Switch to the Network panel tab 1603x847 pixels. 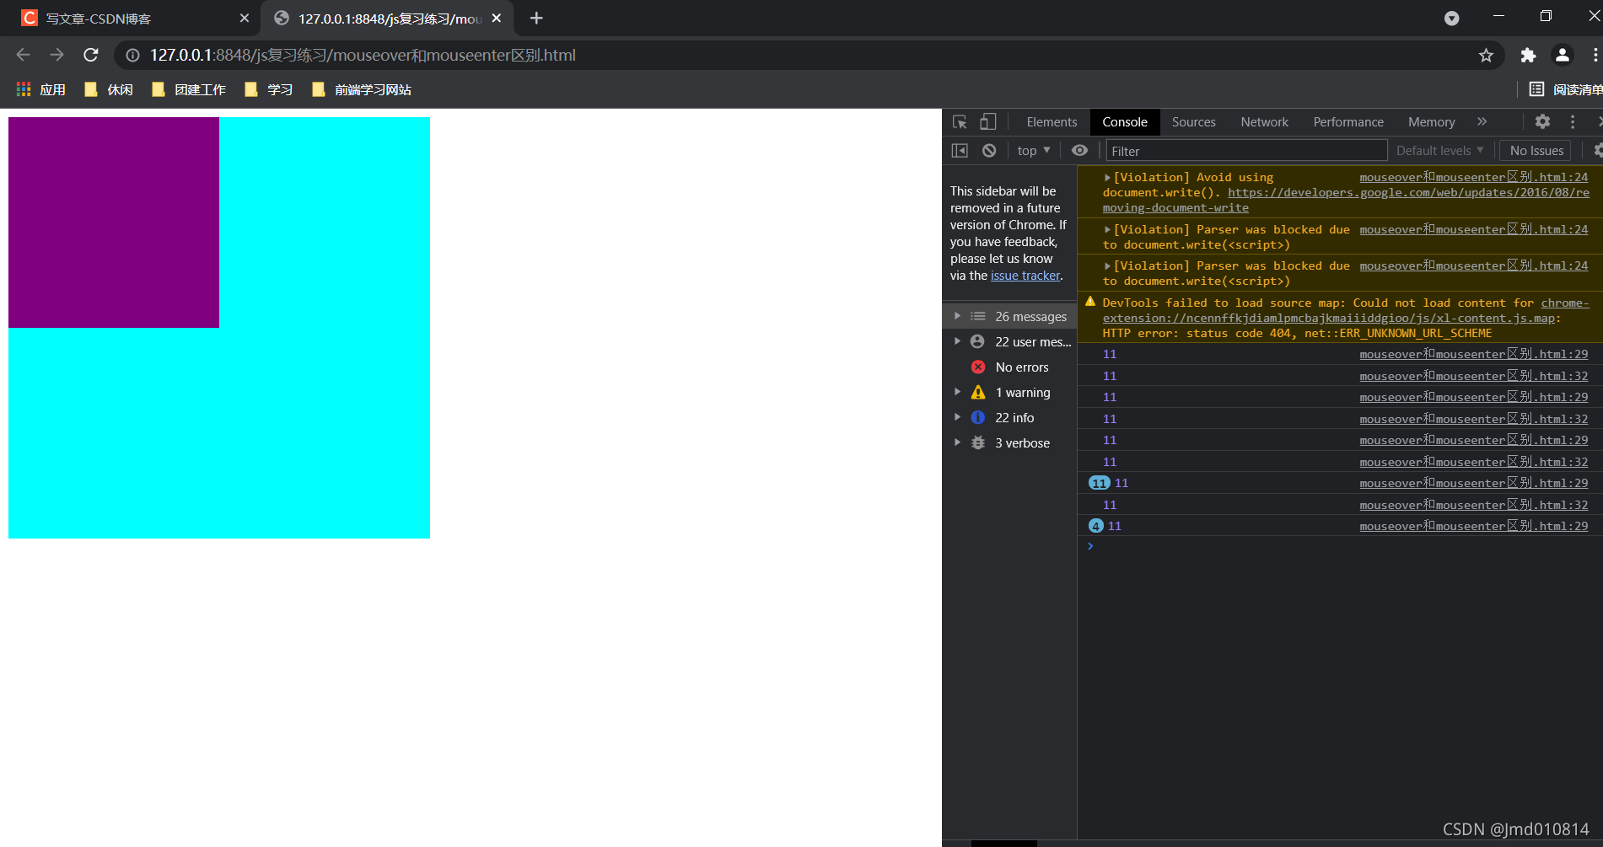point(1264,122)
